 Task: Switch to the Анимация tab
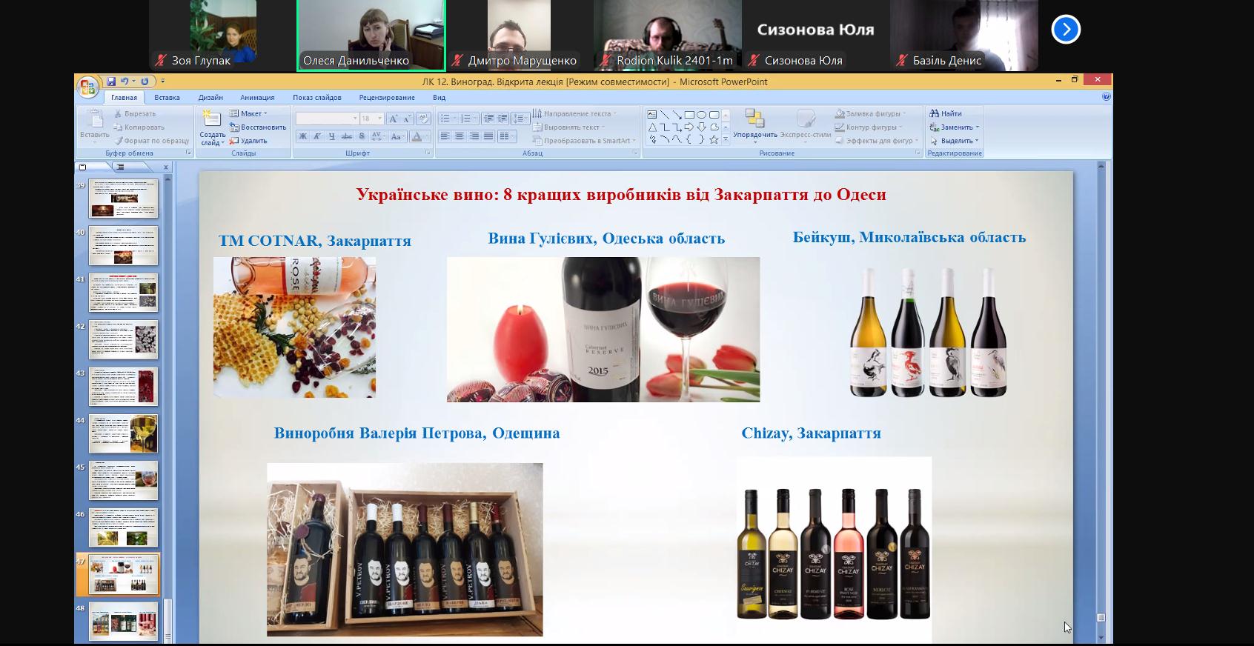pyautogui.click(x=257, y=98)
